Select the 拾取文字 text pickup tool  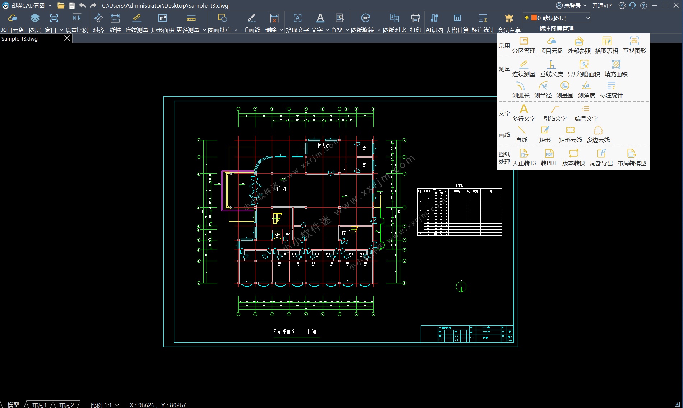297,19
